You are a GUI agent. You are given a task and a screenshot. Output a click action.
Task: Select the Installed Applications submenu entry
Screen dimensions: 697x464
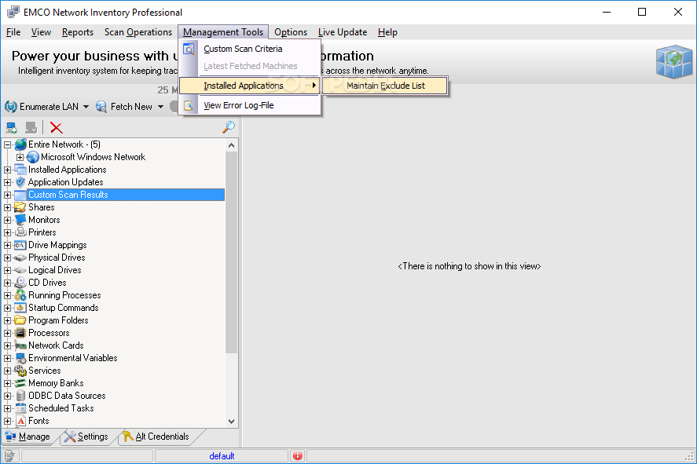[x=250, y=86]
